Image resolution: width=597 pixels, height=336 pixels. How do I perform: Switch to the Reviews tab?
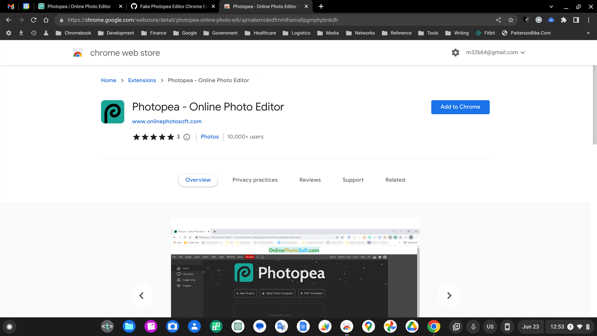(310, 180)
